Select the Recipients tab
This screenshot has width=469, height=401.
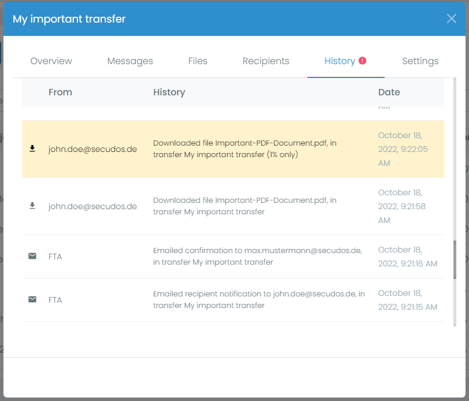266,61
